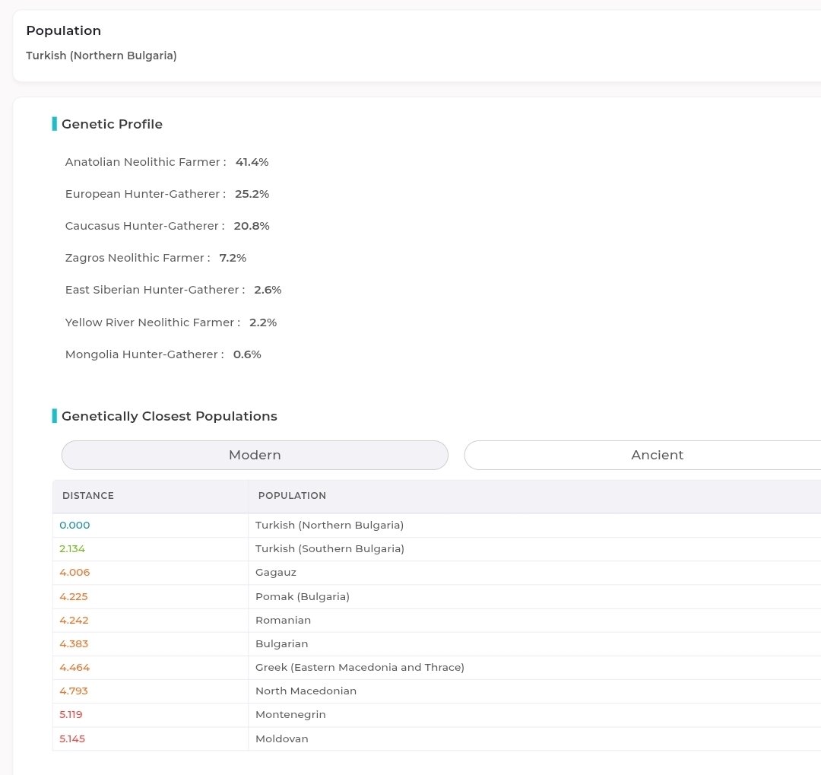The height and width of the screenshot is (775, 821).
Task: Click the 0.000 distance value
Action: tap(74, 525)
